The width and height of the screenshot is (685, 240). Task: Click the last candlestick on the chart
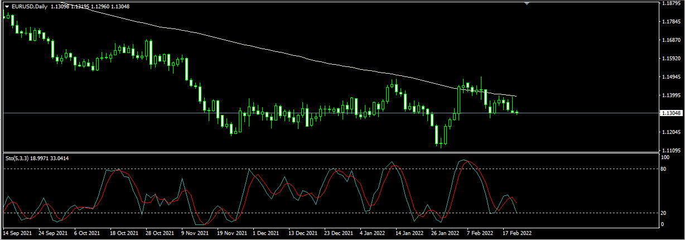pyautogui.click(x=517, y=113)
